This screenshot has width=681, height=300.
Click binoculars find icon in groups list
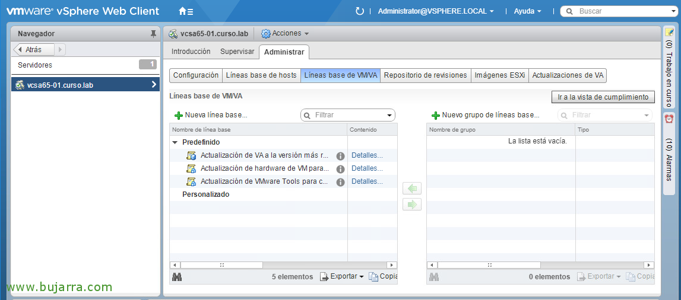click(x=435, y=277)
